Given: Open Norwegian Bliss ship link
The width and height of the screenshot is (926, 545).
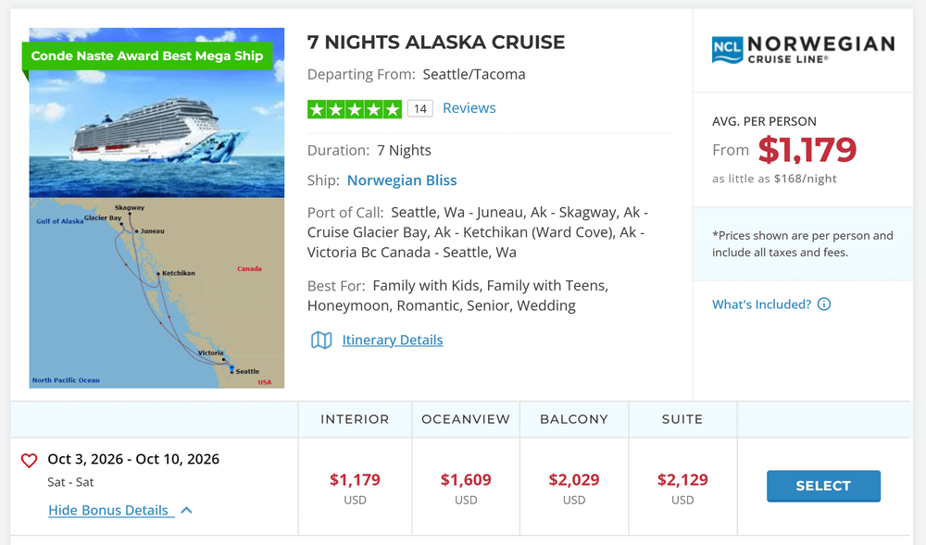Looking at the screenshot, I should click(402, 180).
